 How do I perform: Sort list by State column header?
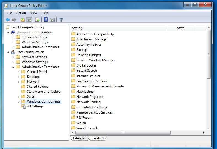tap(180, 28)
